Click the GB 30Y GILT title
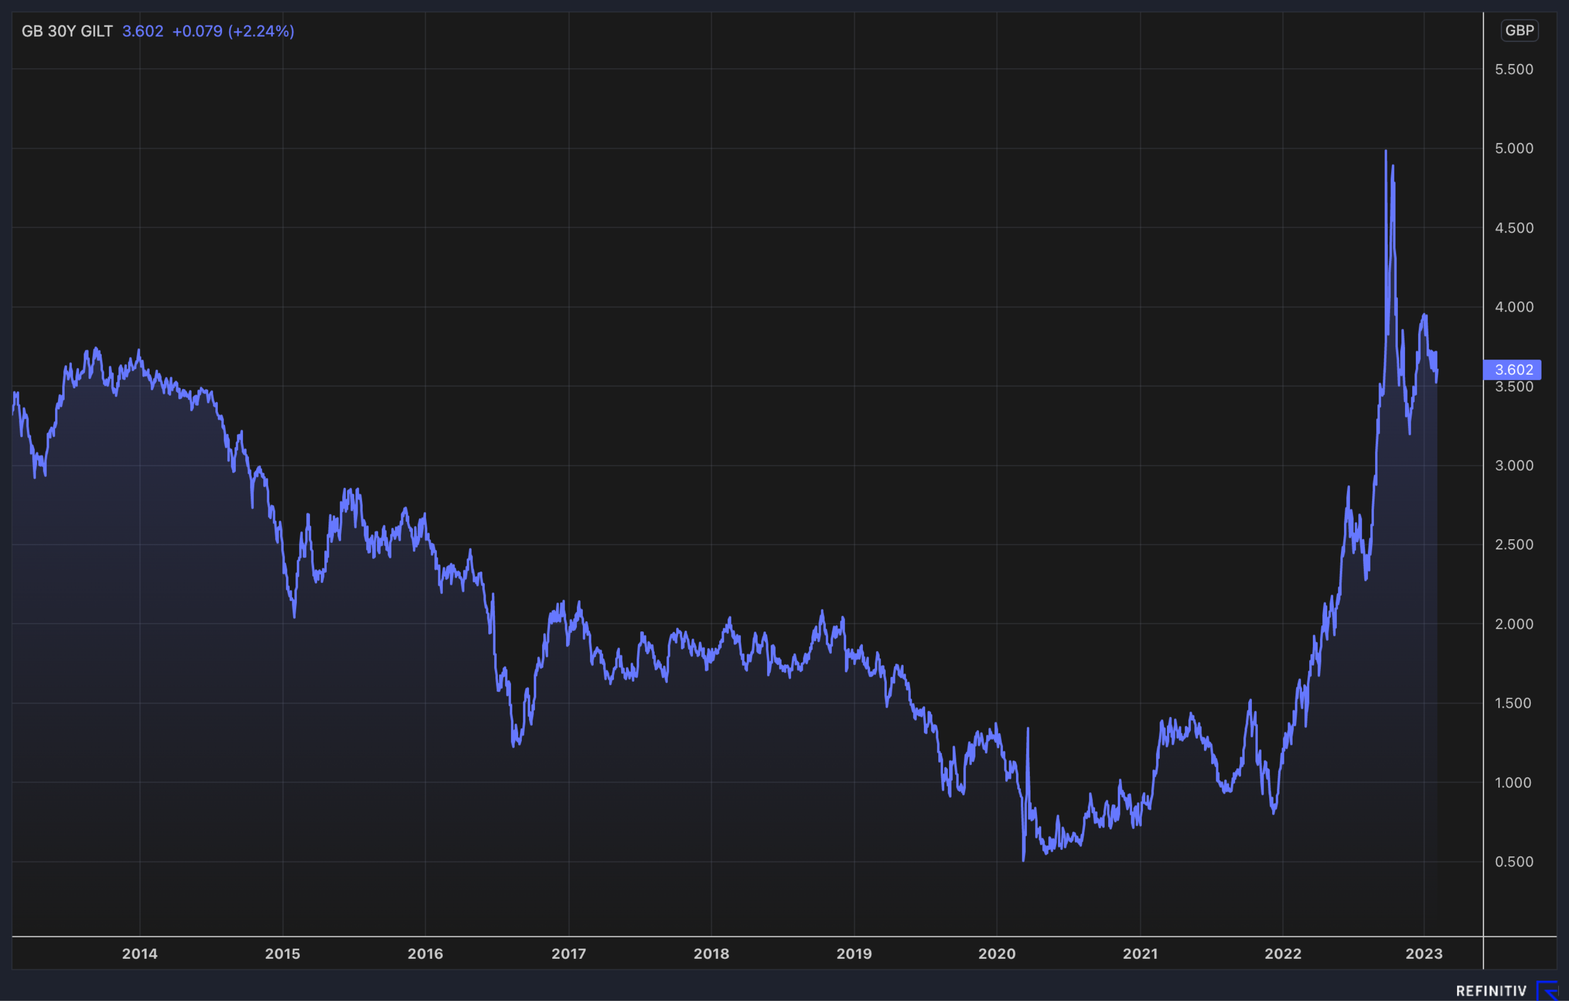 coord(67,31)
